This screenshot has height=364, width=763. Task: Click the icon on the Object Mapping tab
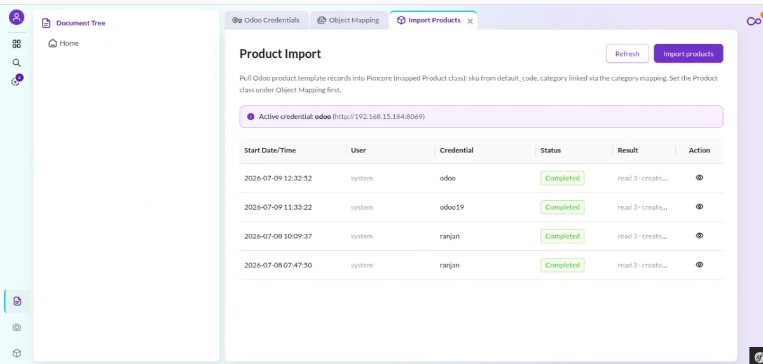(322, 20)
